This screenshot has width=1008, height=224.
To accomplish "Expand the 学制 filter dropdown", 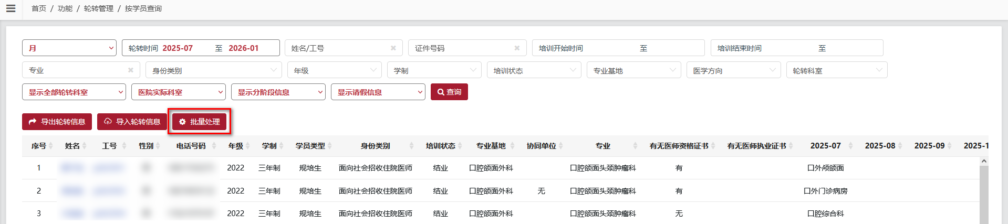I will click(434, 70).
